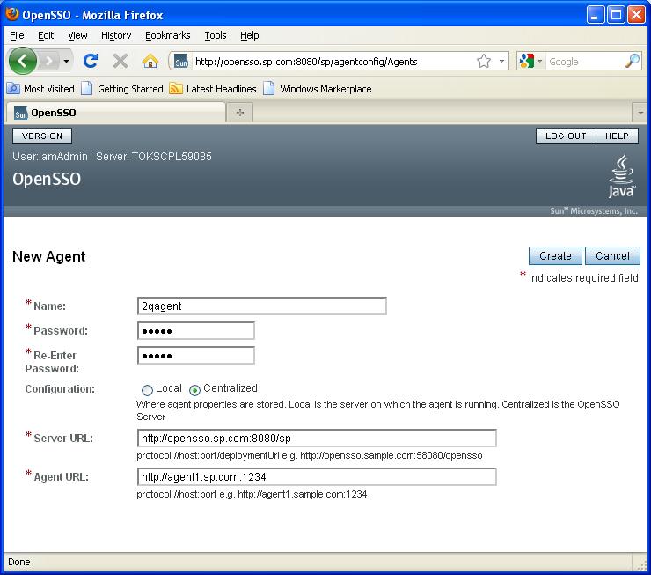The image size is (651, 575).
Task: Click the magnifying glass search icon
Action: [633, 61]
